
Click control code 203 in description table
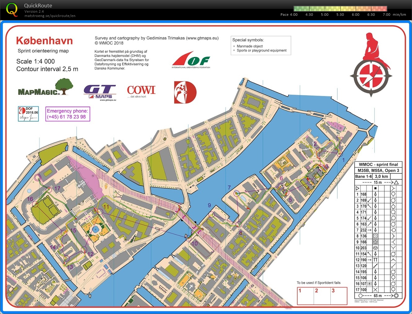[363, 248]
